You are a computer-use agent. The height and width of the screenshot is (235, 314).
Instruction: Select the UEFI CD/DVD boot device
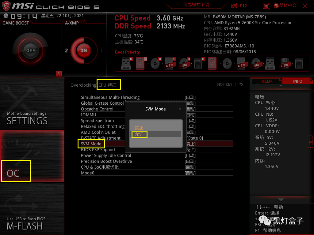coord(155,63)
